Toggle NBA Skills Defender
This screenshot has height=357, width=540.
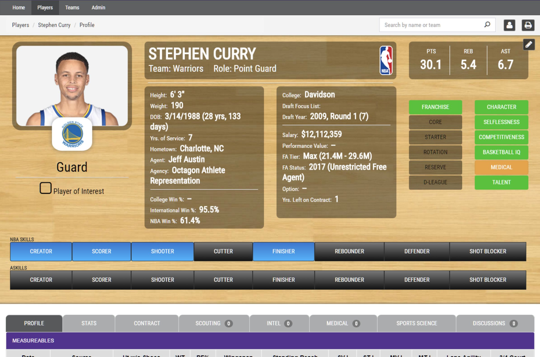click(417, 251)
